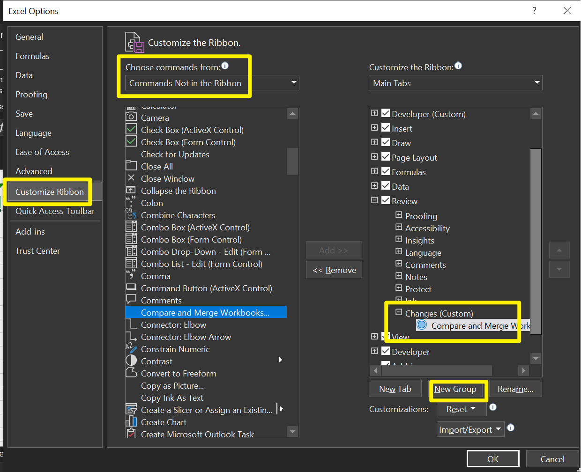
Task: Click the New Group button
Action: [x=455, y=389]
